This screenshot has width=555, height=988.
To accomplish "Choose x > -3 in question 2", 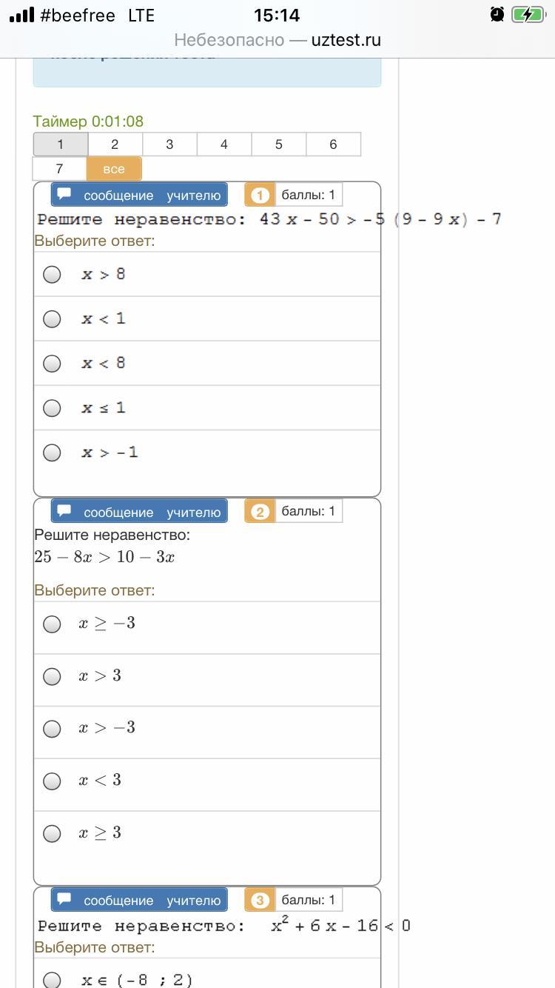I will click(x=52, y=729).
